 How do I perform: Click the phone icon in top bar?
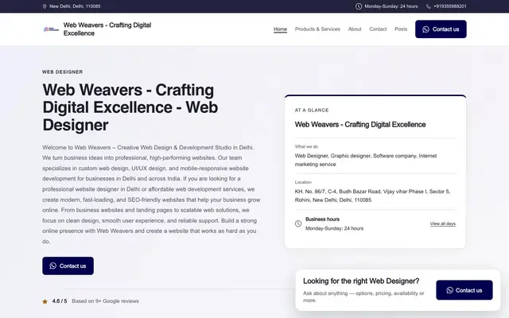coord(429,6)
